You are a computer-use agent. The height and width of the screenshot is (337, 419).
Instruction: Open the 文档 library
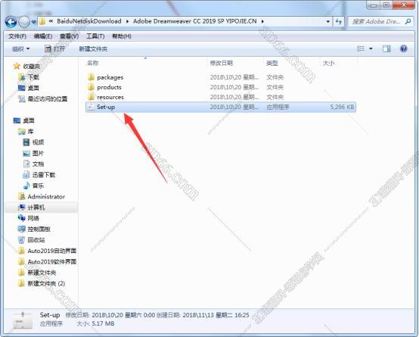click(x=38, y=164)
